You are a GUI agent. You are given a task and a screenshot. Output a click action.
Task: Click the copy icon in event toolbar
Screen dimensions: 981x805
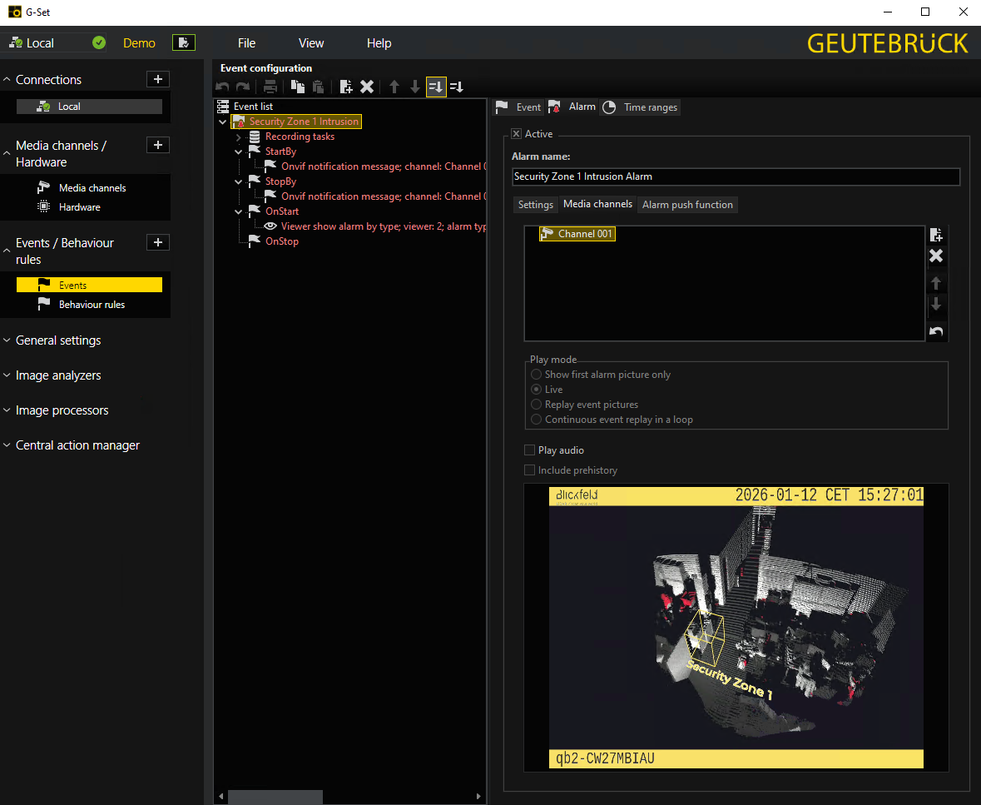point(297,87)
